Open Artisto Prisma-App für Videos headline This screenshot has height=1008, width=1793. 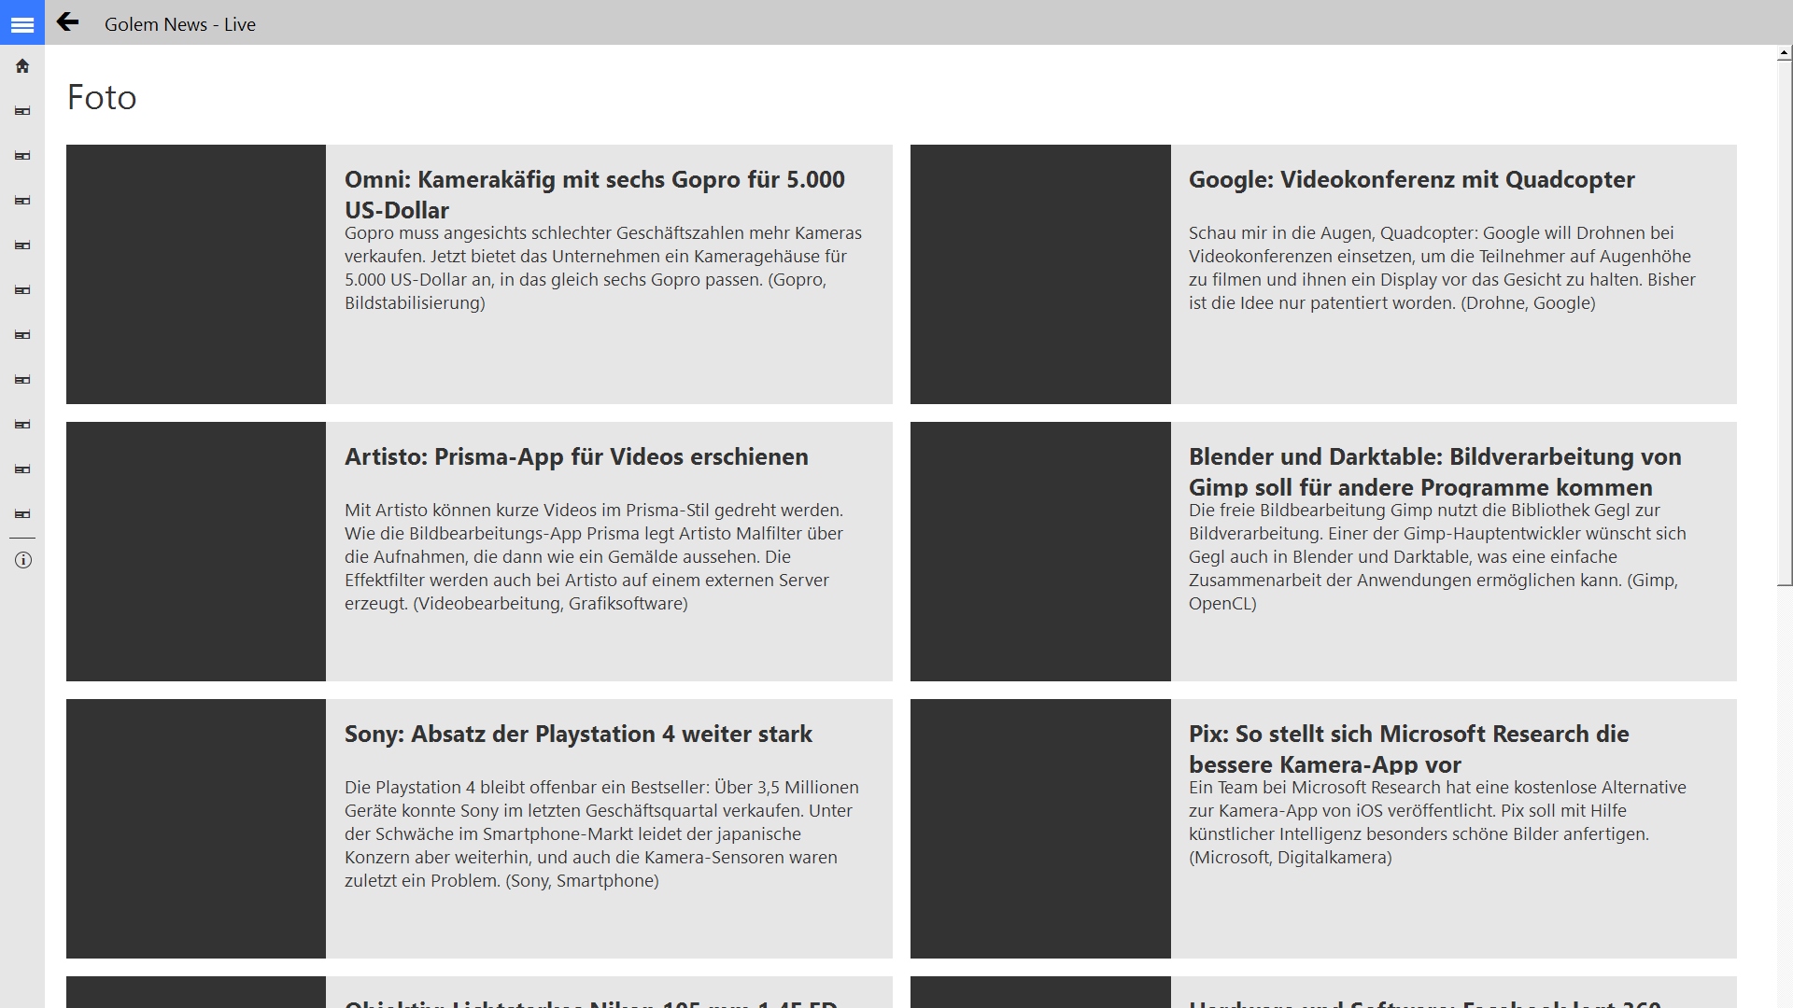(576, 456)
